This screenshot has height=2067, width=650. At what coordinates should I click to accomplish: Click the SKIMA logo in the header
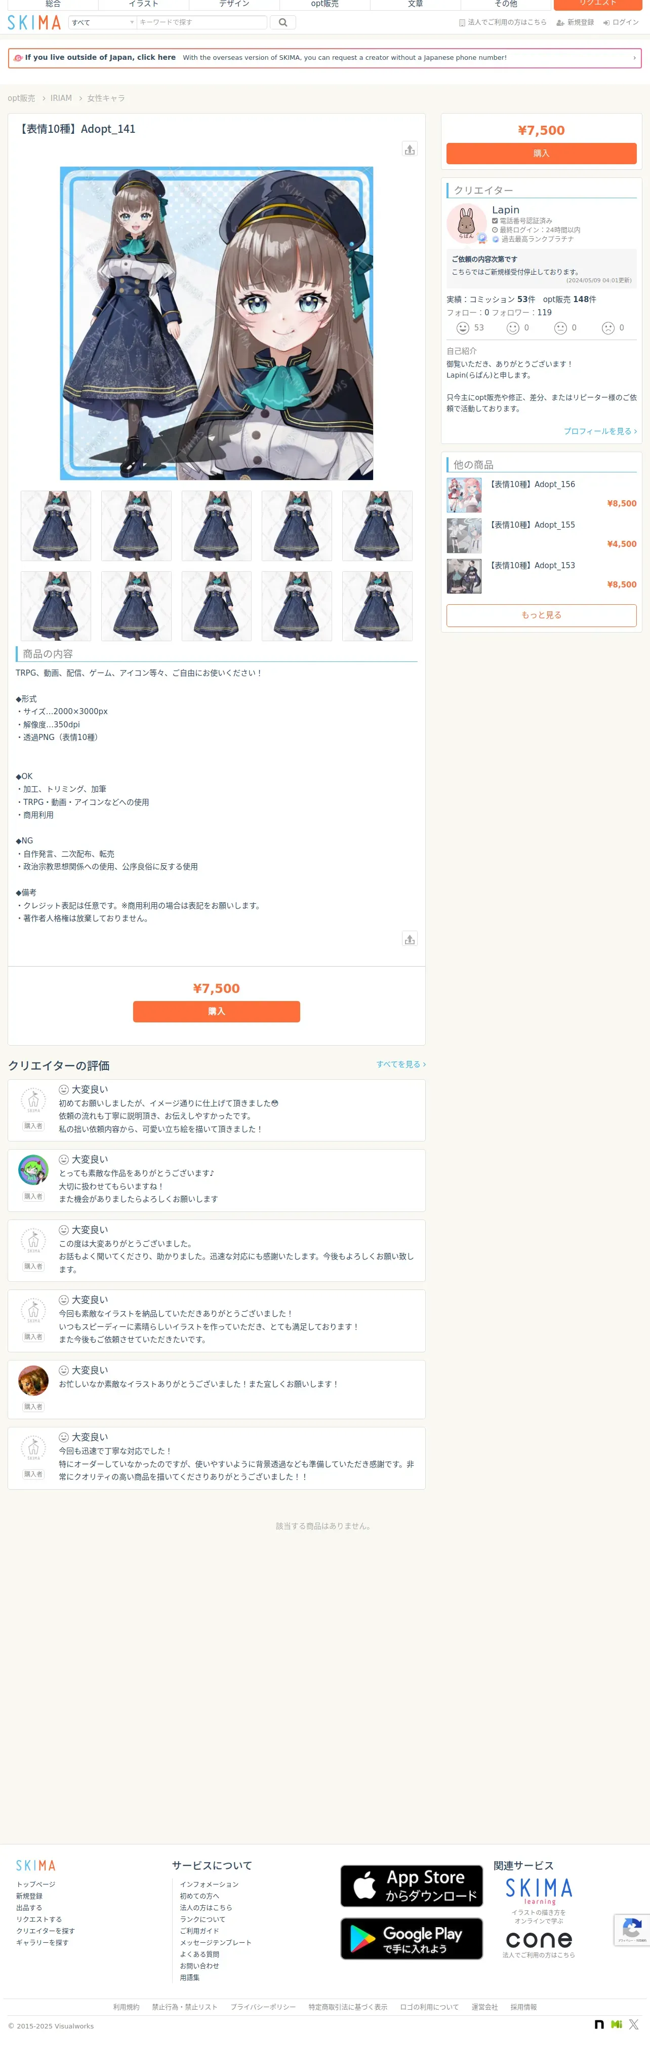pos(34,22)
